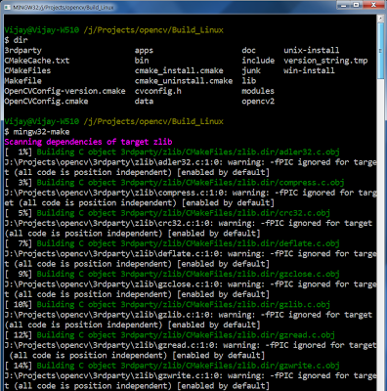Close the MINGW32 terminal window
Image resolution: width=387 pixels, height=391 pixels.
(373, 5)
